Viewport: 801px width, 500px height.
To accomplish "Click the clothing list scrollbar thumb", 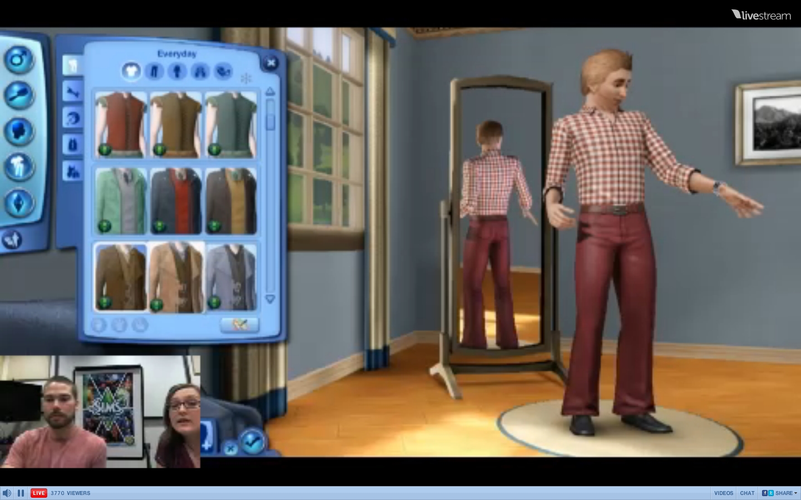I will (x=271, y=122).
